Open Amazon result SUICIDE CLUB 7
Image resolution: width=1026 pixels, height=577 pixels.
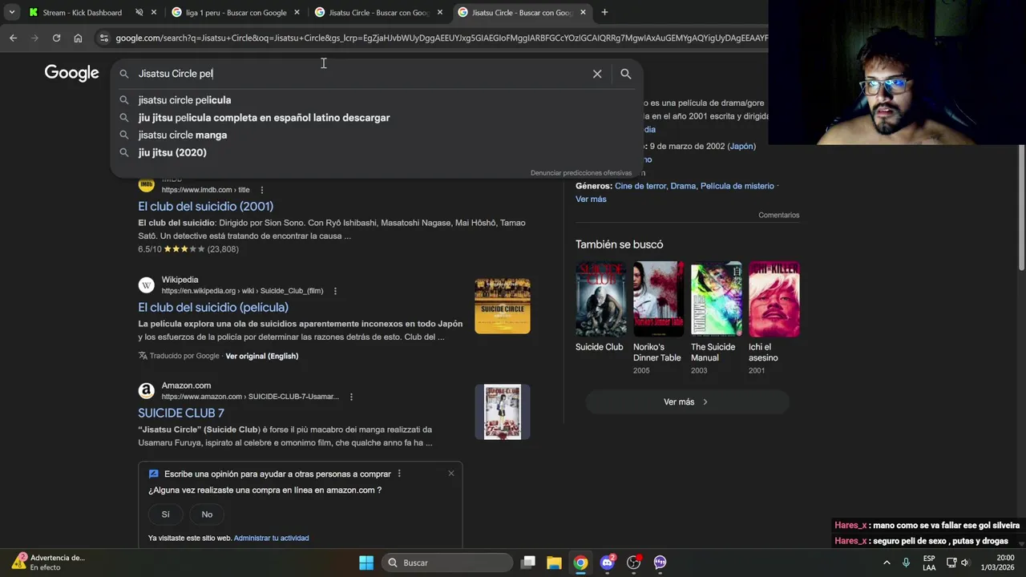click(x=181, y=413)
